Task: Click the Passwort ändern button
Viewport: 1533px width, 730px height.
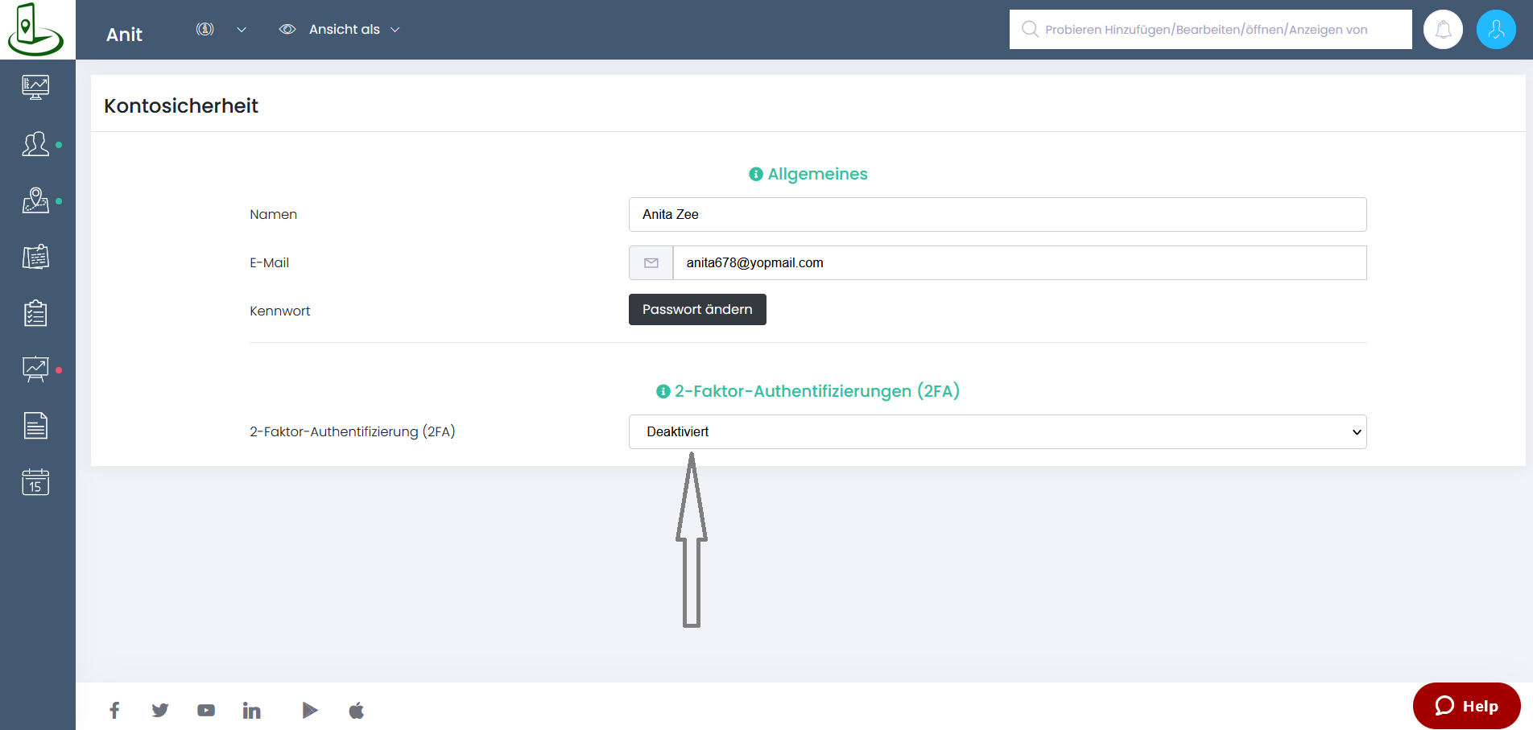Action: click(x=696, y=310)
